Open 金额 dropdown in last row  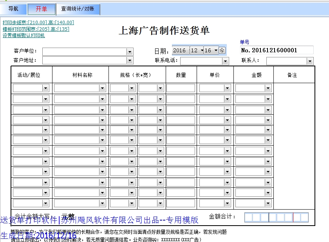click(268, 203)
